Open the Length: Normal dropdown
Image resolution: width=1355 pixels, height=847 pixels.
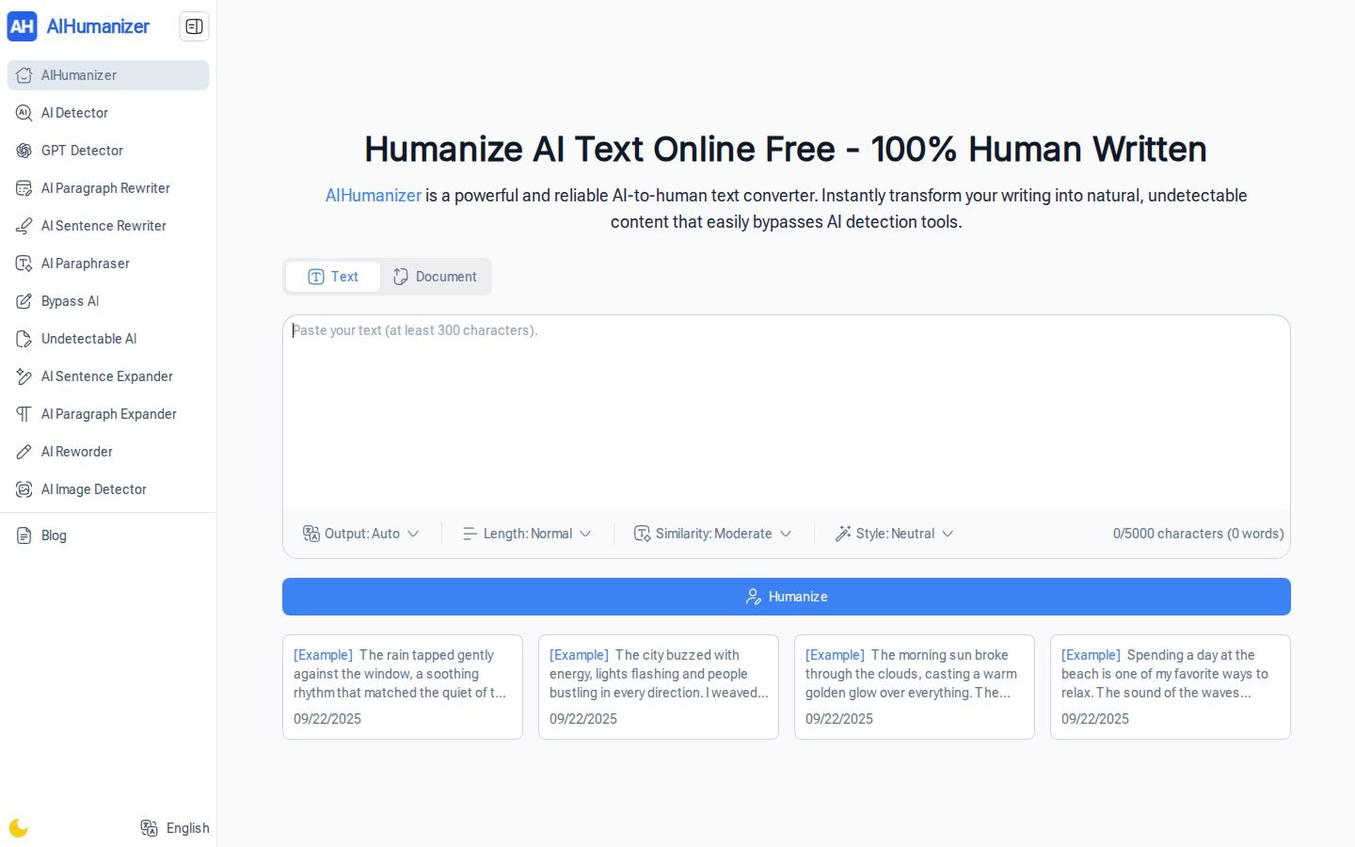(x=527, y=534)
